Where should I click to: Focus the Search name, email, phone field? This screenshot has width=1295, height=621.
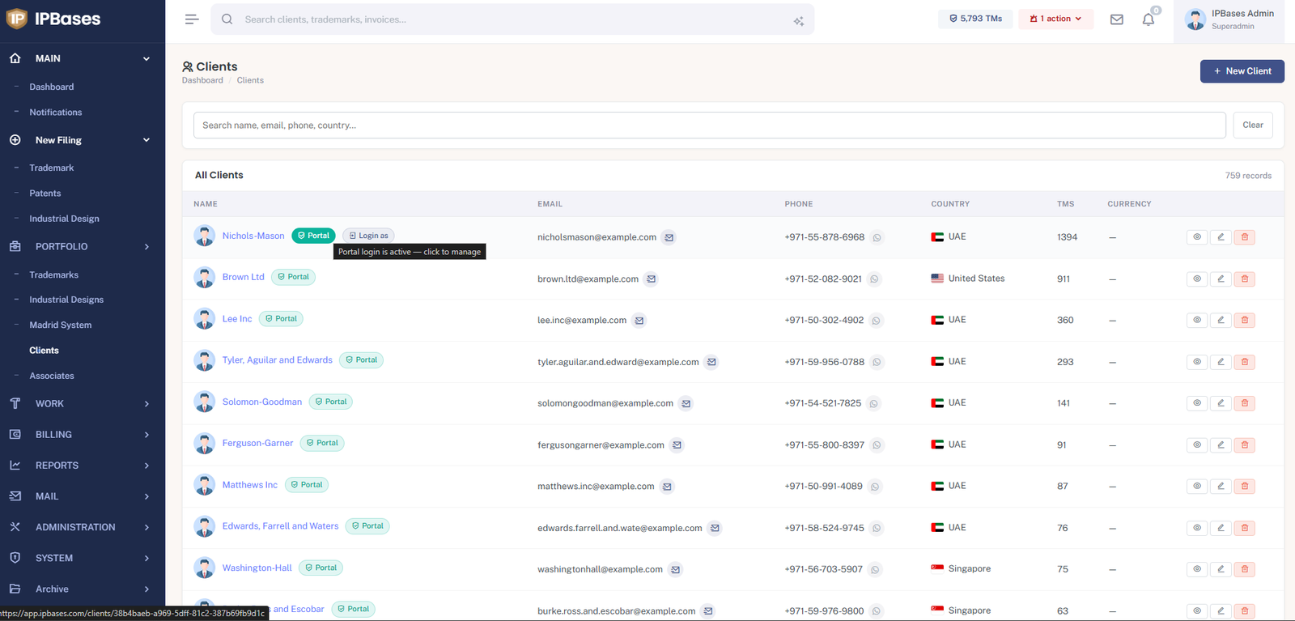click(709, 125)
